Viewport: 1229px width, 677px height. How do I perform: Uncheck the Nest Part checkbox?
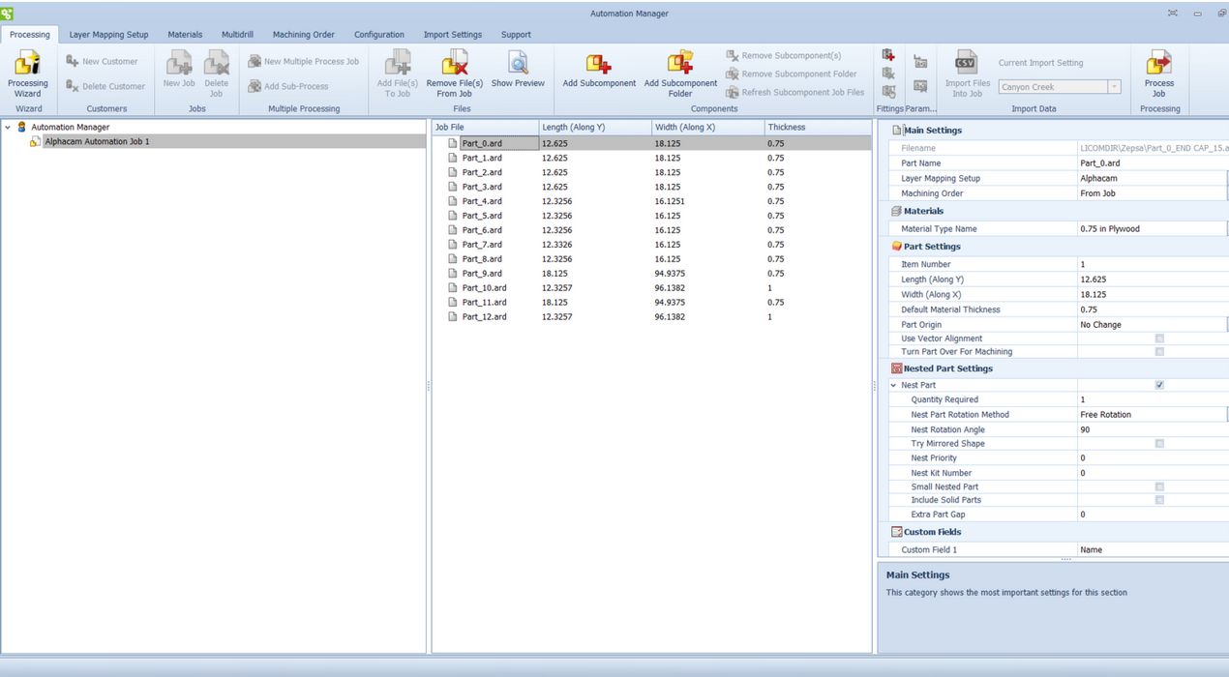pos(1159,384)
